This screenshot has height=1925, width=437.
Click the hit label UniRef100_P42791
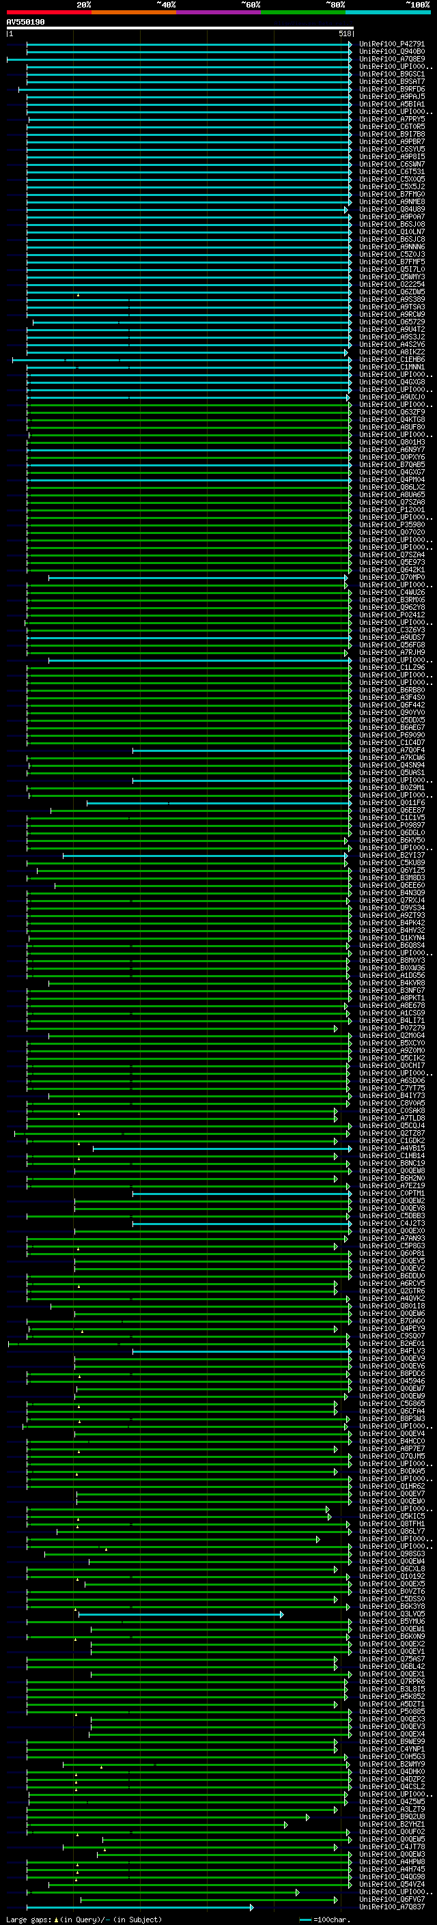pos(392,44)
